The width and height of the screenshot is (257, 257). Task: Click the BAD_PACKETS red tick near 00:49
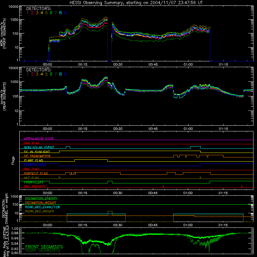click(163, 186)
